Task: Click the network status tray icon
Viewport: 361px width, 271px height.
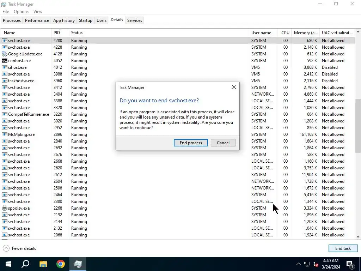Action: click(x=307, y=264)
